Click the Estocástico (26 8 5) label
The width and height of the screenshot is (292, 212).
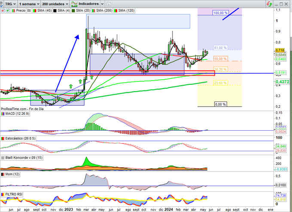click(20, 138)
